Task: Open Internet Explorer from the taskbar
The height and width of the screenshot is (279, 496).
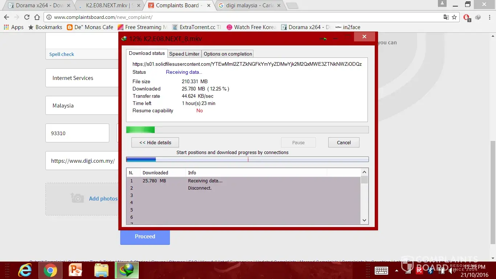Action: (25, 270)
